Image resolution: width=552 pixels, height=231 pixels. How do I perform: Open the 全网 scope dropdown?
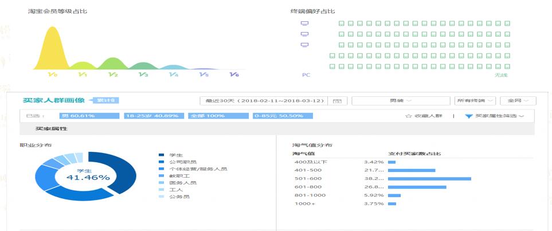click(x=518, y=101)
